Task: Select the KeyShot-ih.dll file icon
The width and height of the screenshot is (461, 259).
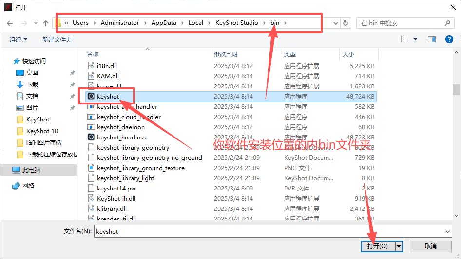Action: (91, 198)
